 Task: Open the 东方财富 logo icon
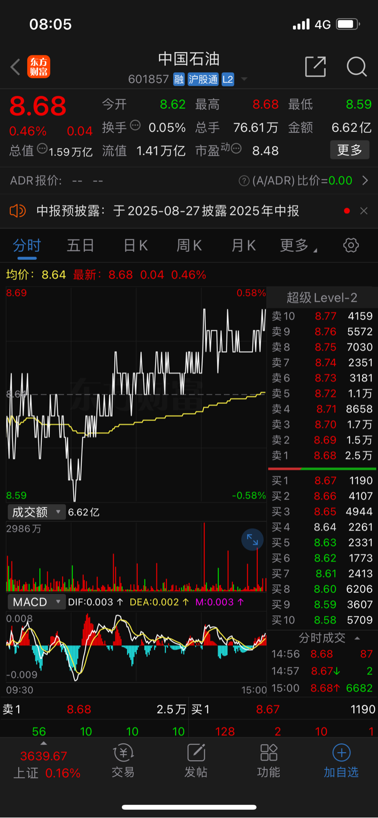[38, 67]
